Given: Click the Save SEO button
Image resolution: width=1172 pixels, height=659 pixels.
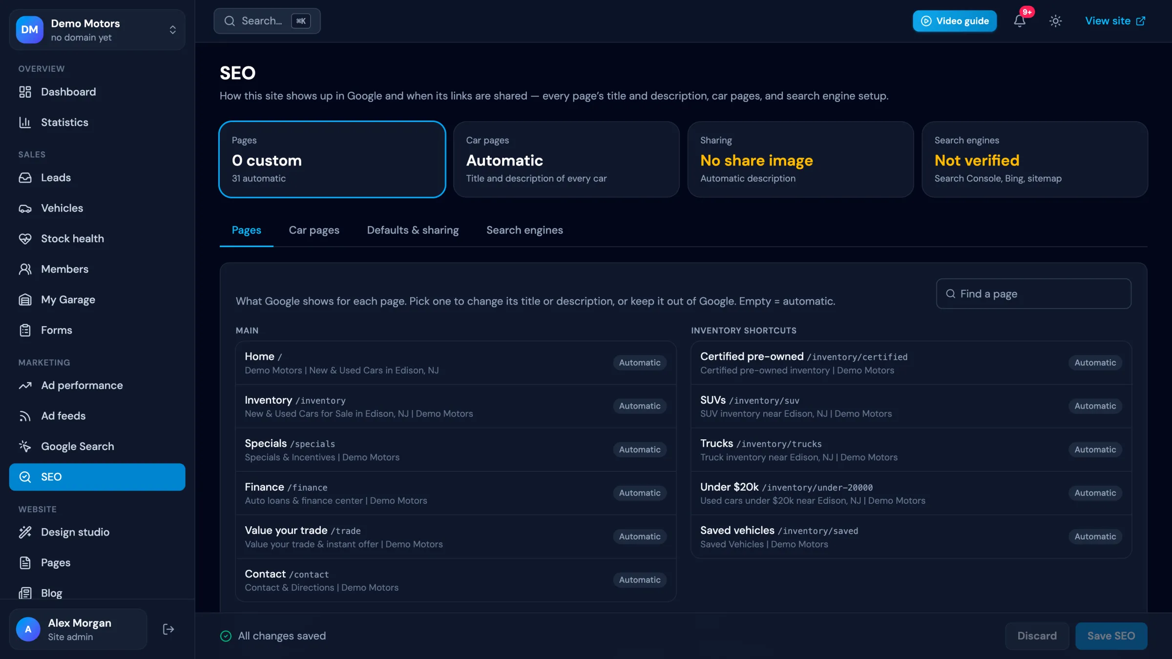Looking at the screenshot, I should click(x=1111, y=636).
